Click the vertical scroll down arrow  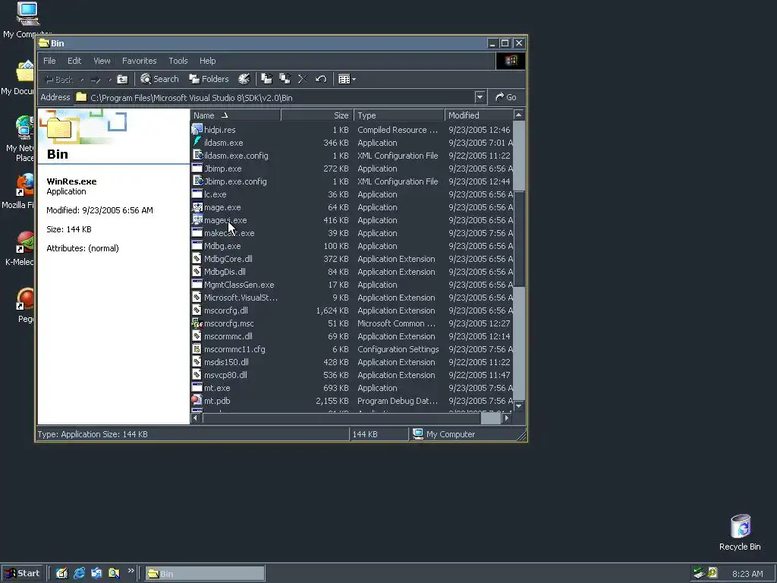point(519,406)
